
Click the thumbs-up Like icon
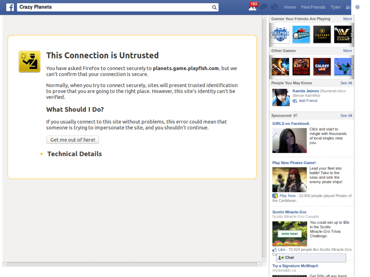pos(275,250)
